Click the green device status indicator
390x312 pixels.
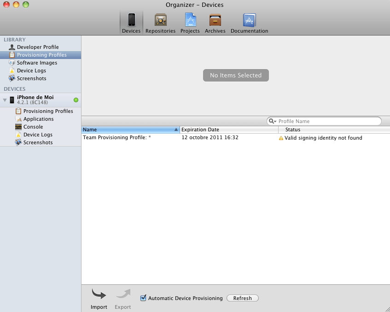76,100
